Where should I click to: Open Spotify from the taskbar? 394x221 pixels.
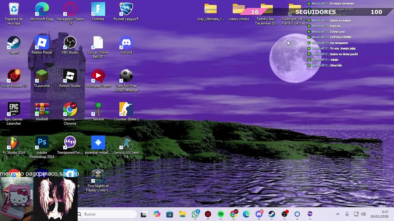point(221,214)
